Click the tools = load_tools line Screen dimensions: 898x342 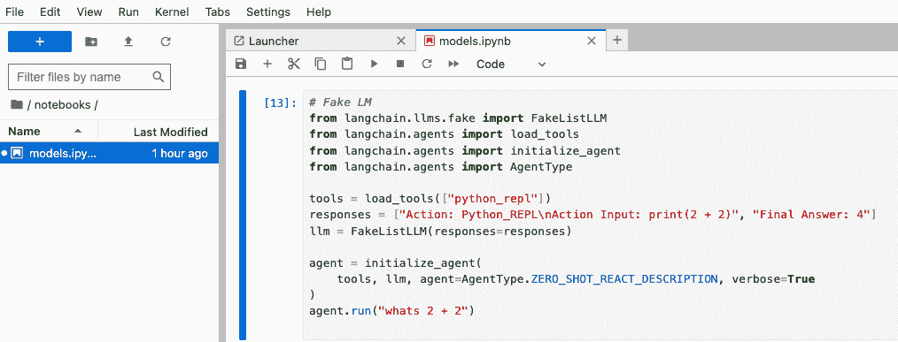pyautogui.click(x=430, y=199)
